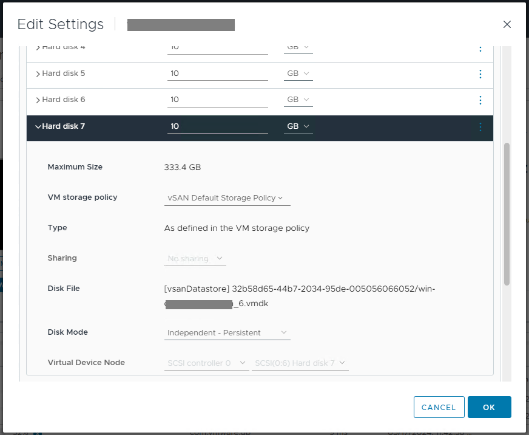Click the size input field for Hard disk 7
Screen dimensions: 529x435
click(x=217, y=126)
